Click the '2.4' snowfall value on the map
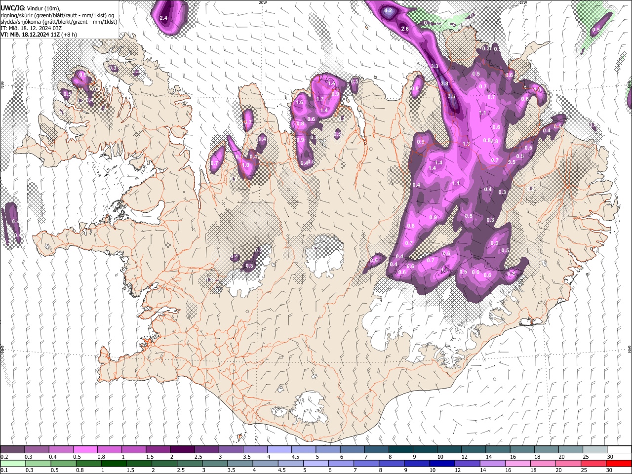Viewport: 632px width, 474px height. tap(164, 18)
